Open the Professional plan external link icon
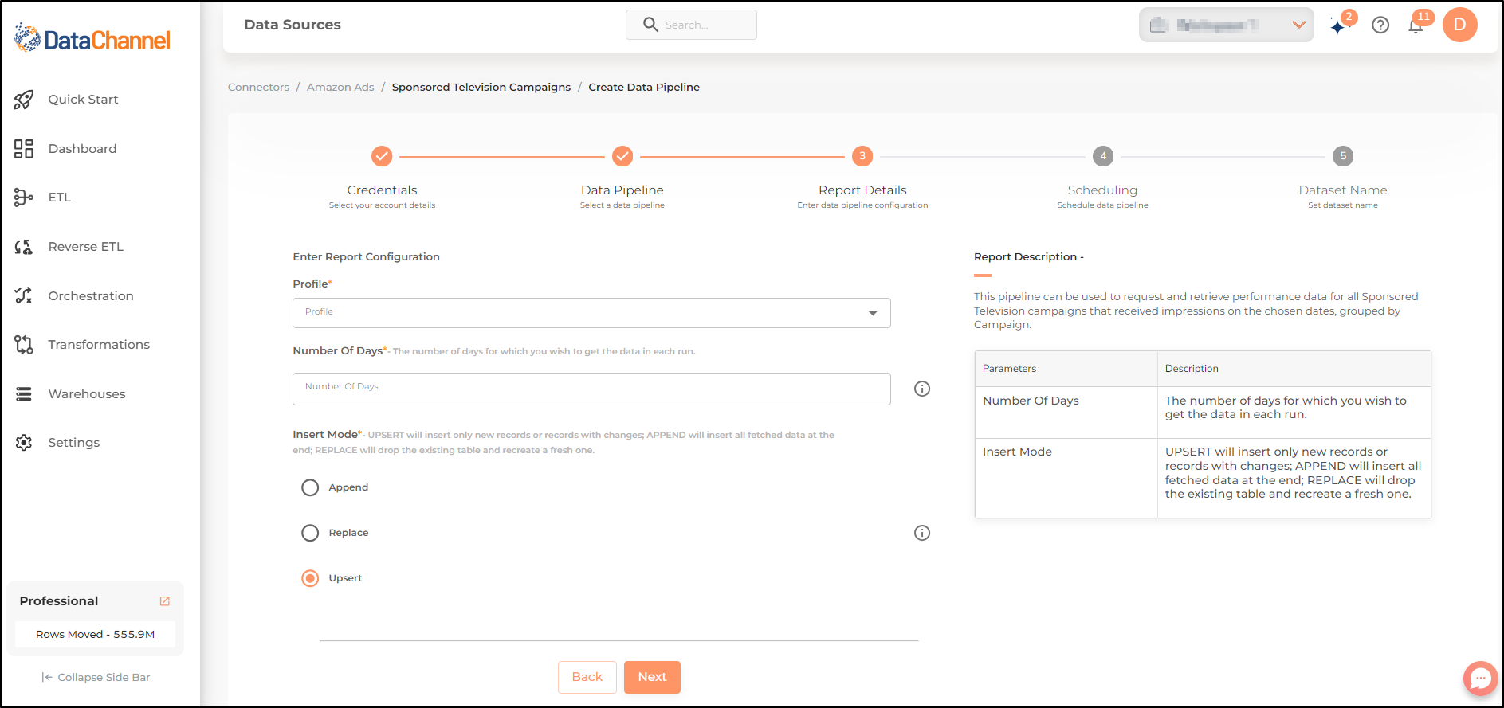This screenshot has height=708, width=1504. click(165, 601)
